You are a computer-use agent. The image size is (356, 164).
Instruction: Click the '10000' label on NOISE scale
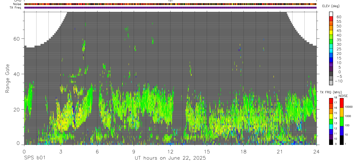click(x=349, y=107)
